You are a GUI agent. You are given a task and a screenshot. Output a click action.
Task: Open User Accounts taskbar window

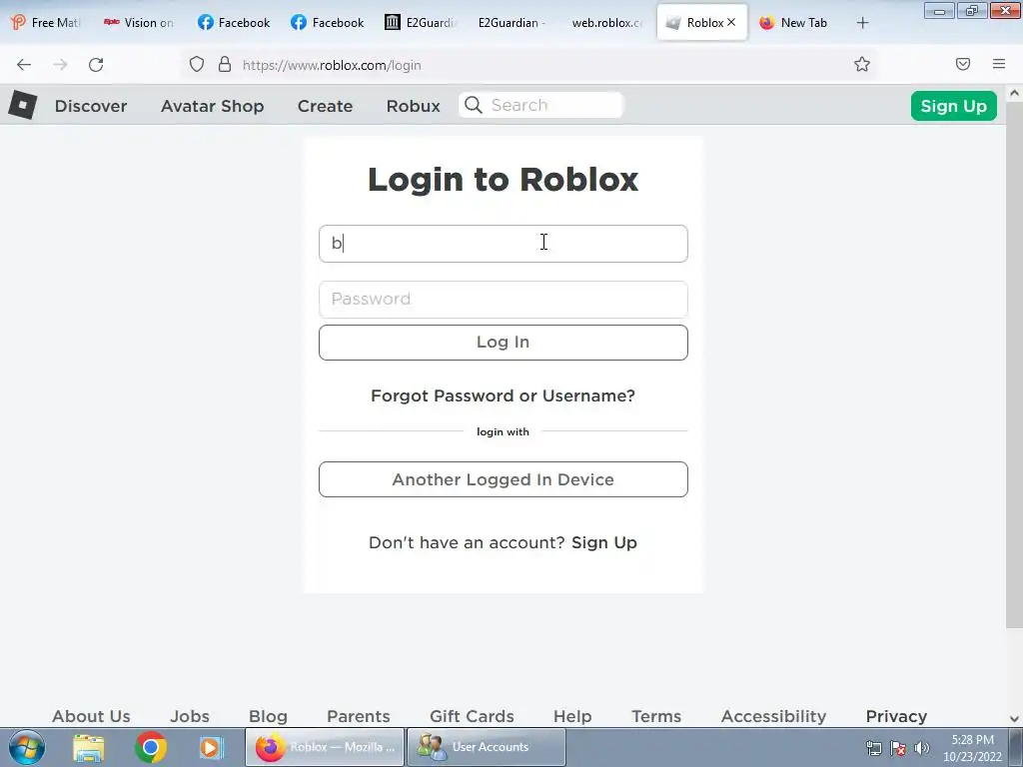pos(487,747)
